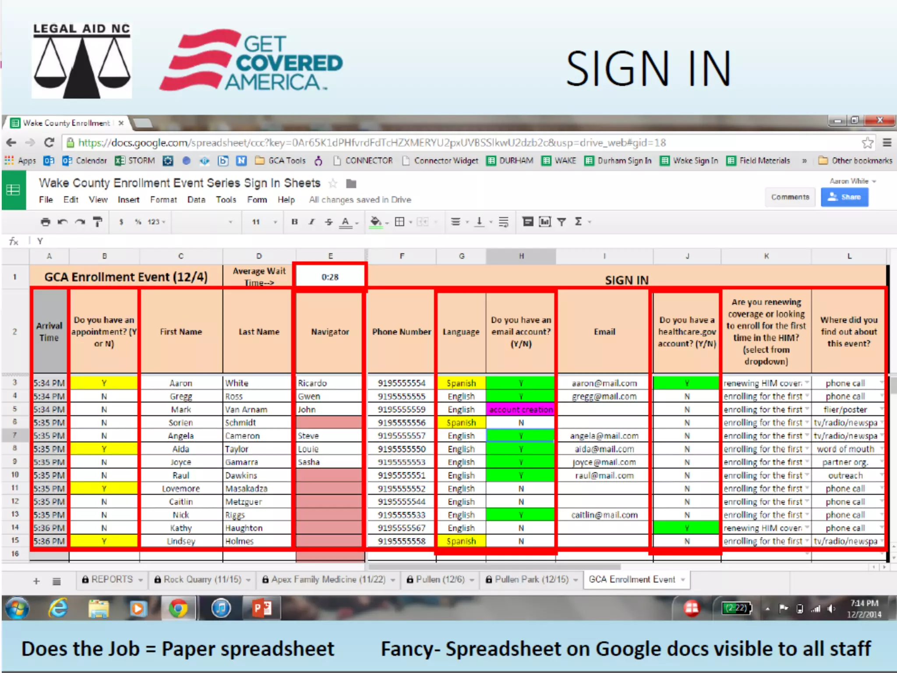The width and height of the screenshot is (897, 673).
Task: Select column H header
Action: (x=521, y=256)
